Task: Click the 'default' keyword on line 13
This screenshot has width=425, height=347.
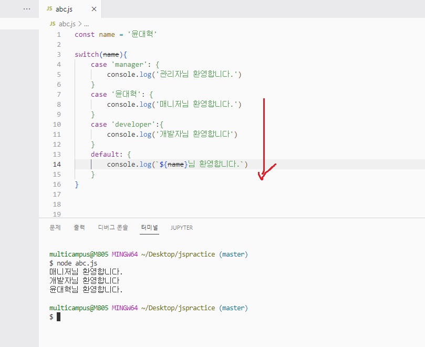Action: [x=105, y=155]
